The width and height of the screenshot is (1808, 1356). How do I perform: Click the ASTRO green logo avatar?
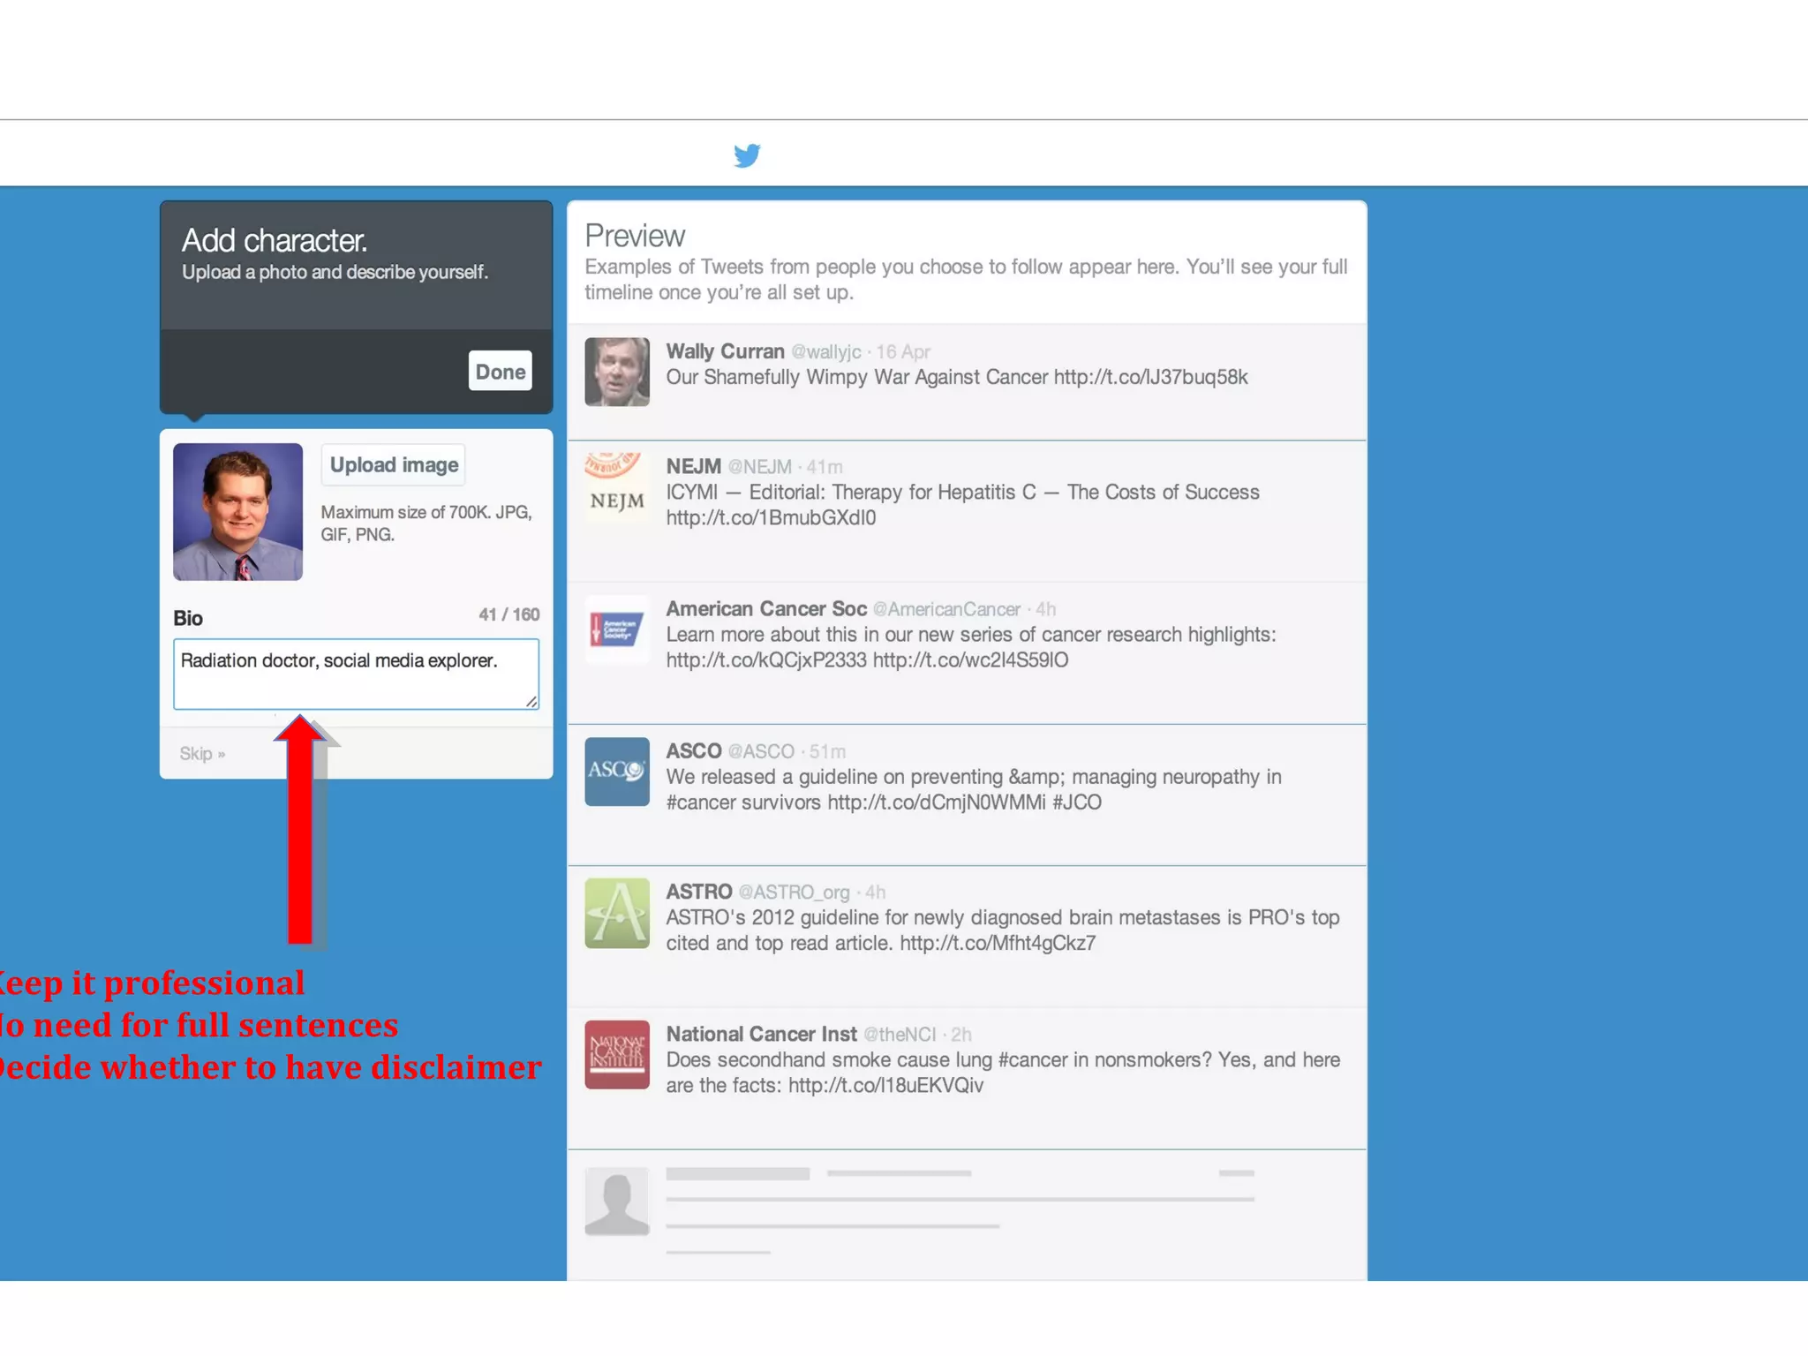click(x=617, y=913)
